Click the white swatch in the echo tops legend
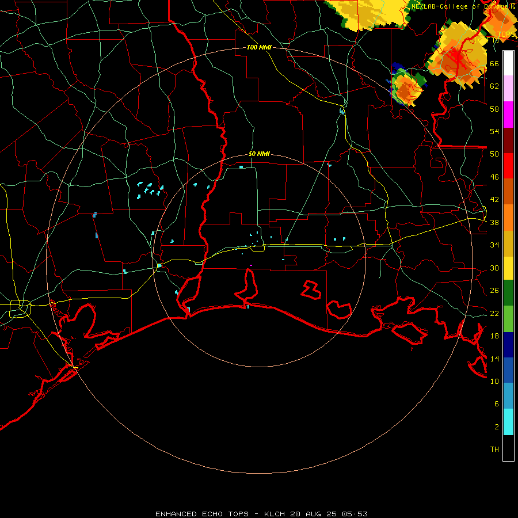Viewport: 518px width, 518px height. point(508,63)
